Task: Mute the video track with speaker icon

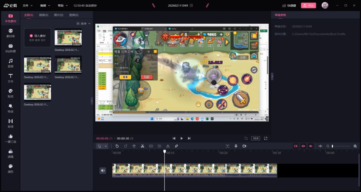Action: click(103, 171)
